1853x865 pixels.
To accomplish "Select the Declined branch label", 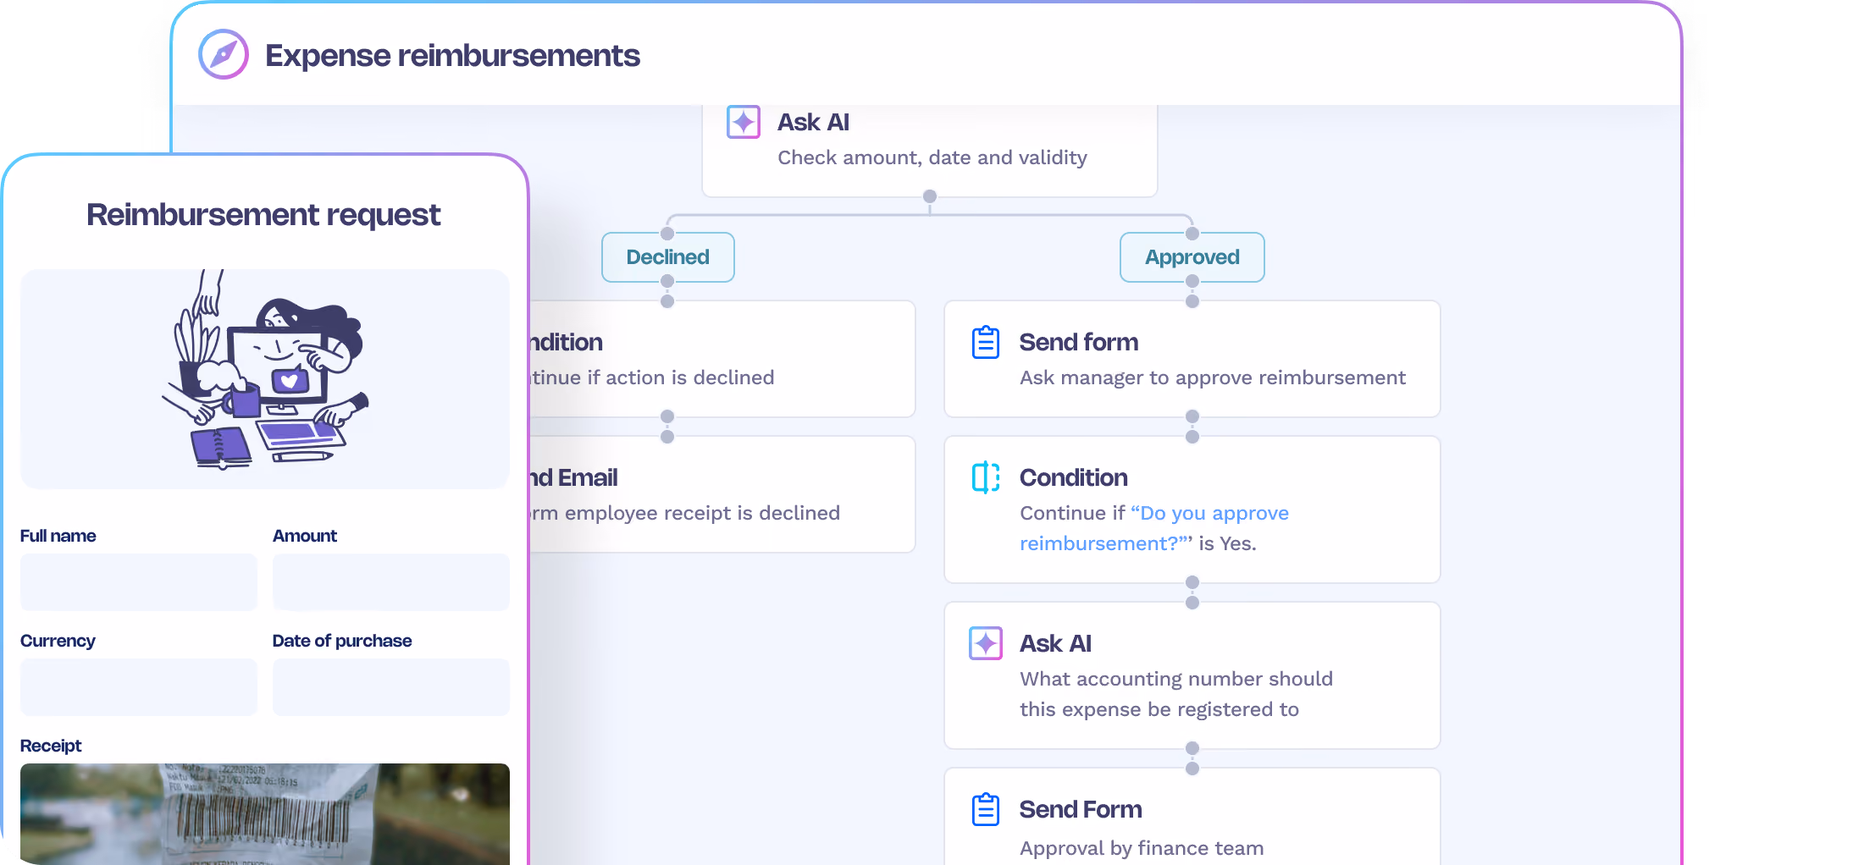I will tap(668, 257).
